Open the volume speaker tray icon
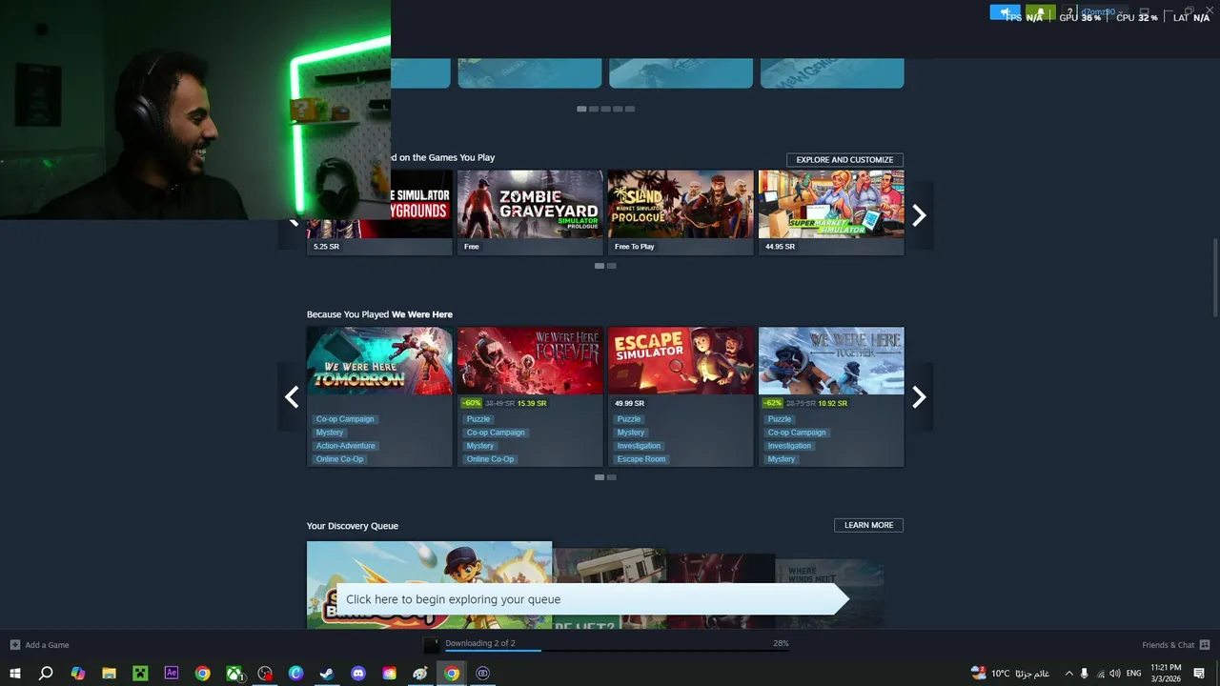The height and width of the screenshot is (686, 1220). (1114, 673)
